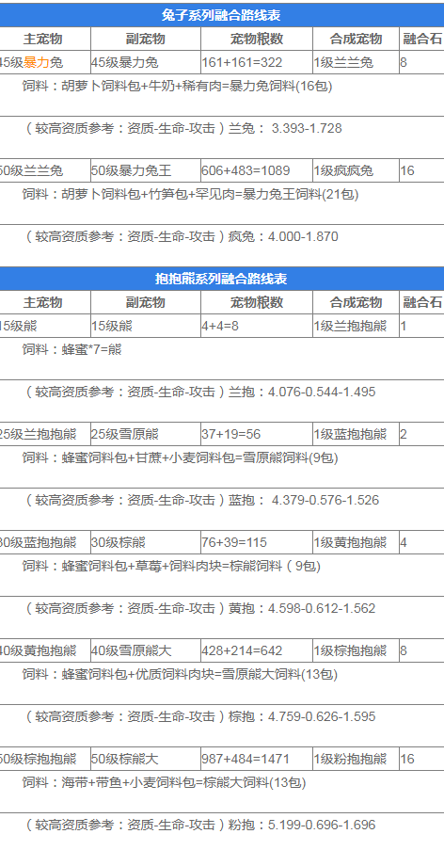Screen dimensions: 444x850
Task: Click 合成宠物 column header in bear table
Action: click(x=356, y=302)
